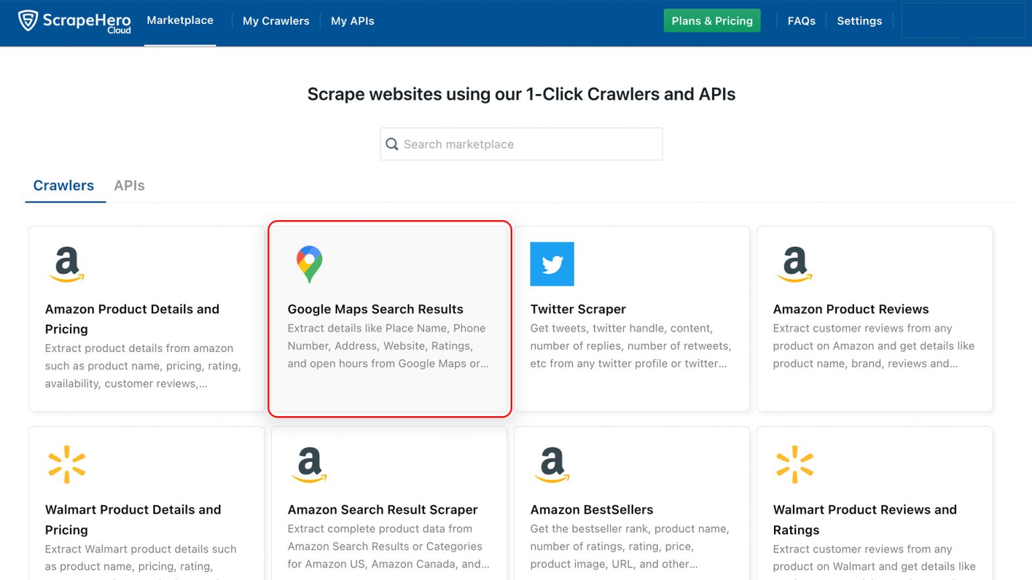Open the Marketplace menu item
Image resolution: width=1032 pixels, height=580 pixels.
pos(179,21)
